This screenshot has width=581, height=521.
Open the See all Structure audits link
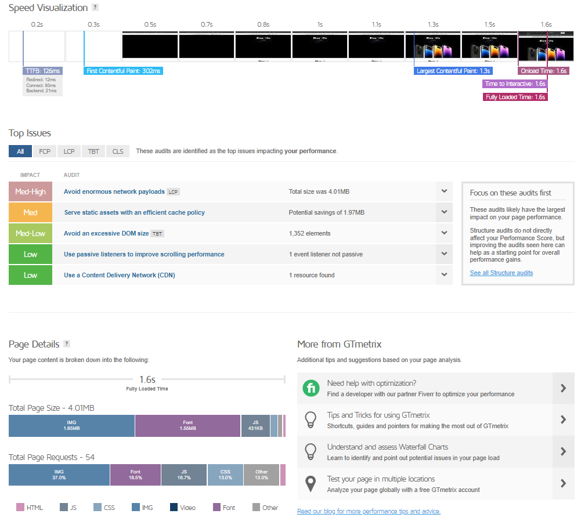(501, 273)
